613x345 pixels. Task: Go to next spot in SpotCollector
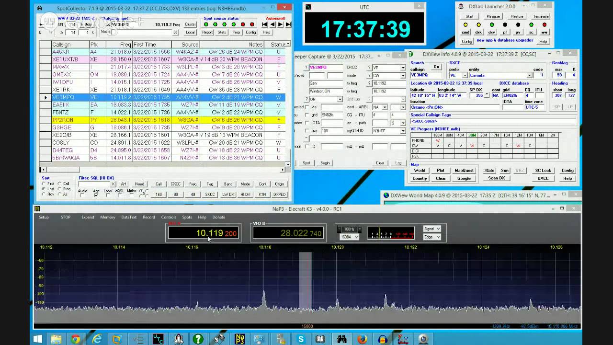click(x=281, y=24)
